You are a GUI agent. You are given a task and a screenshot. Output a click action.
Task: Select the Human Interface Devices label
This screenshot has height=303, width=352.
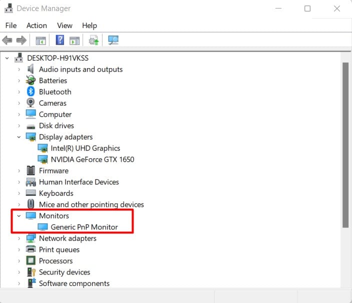(79, 182)
